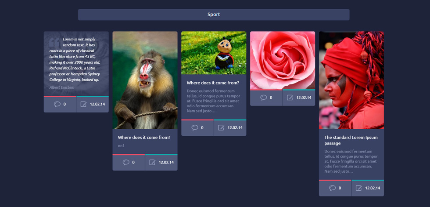Click comment count 0 on the quote card
The image size is (430, 207).
[x=65, y=104]
